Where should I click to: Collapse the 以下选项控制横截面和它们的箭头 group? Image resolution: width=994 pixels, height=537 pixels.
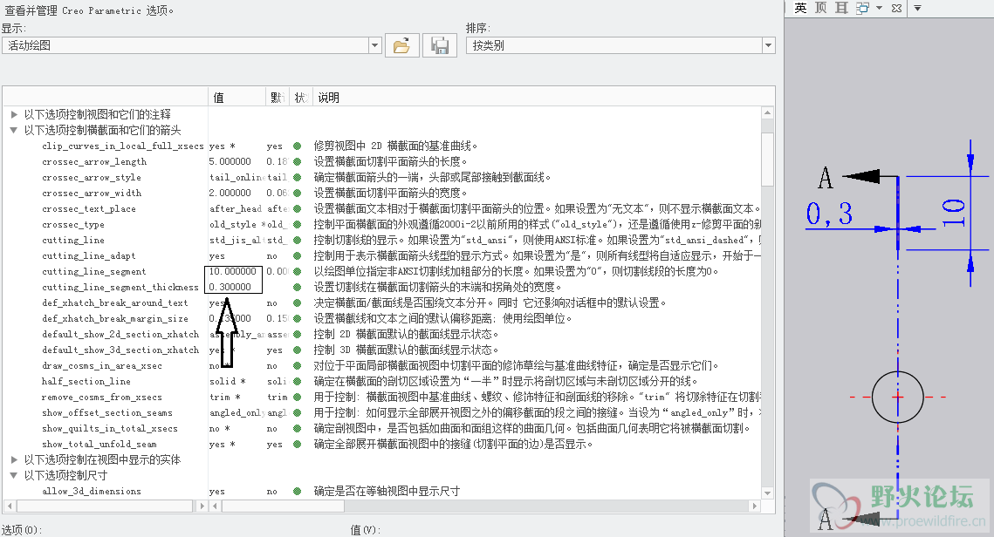click(x=14, y=131)
